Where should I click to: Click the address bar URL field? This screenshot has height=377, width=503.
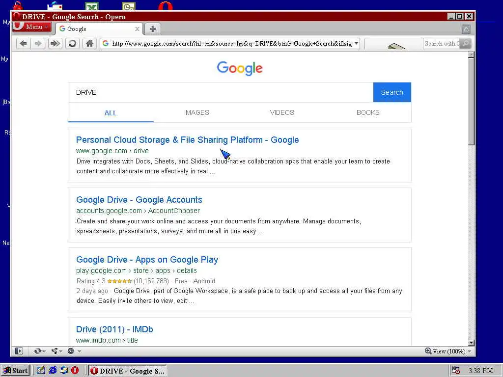229,44
